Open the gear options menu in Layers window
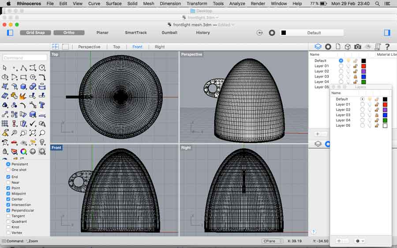Screen dimensions: 397x248 [360, 241]
